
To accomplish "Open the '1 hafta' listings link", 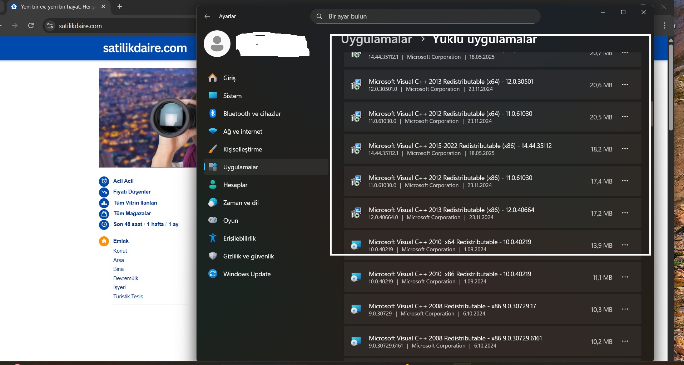I will click(x=155, y=224).
